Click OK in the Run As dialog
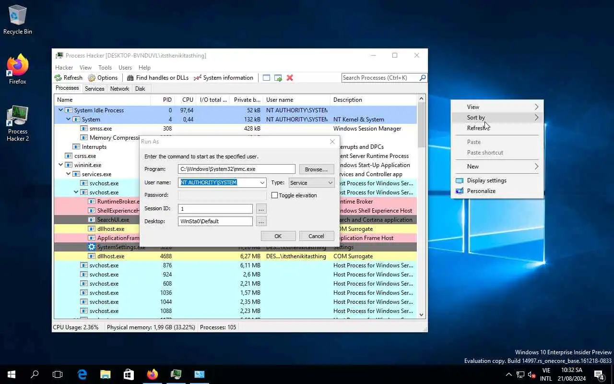This screenshot has height=384, width=614. (278, 236)
